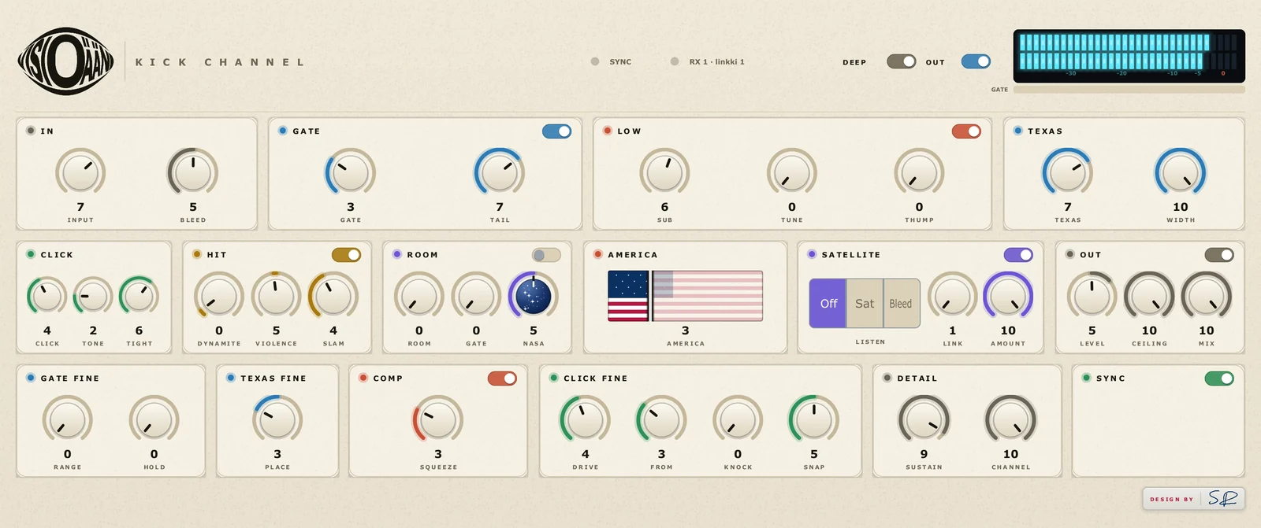This screenshot has height=528, width=1261.
Task: Toggle the HIT section switch
Action: 346,255
